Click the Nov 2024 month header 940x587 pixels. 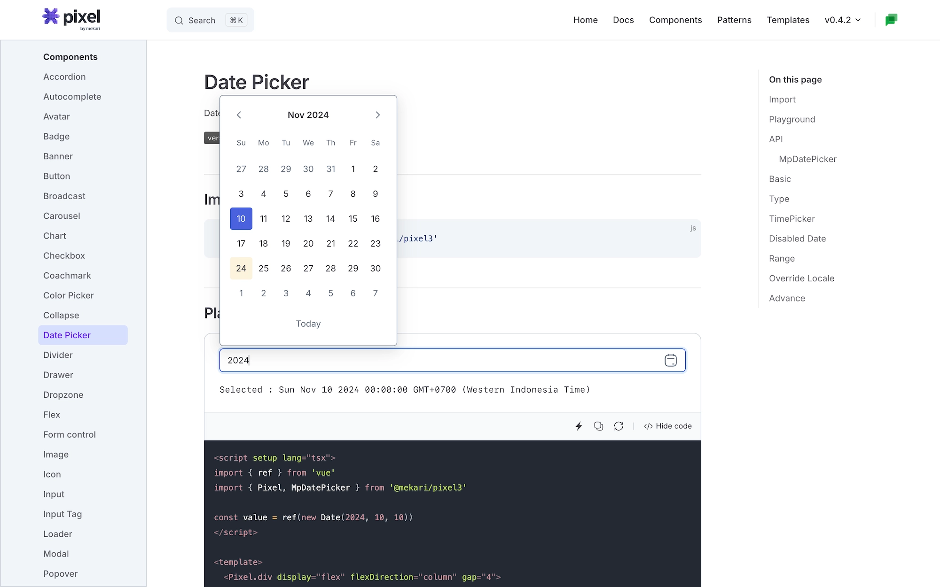308,115
